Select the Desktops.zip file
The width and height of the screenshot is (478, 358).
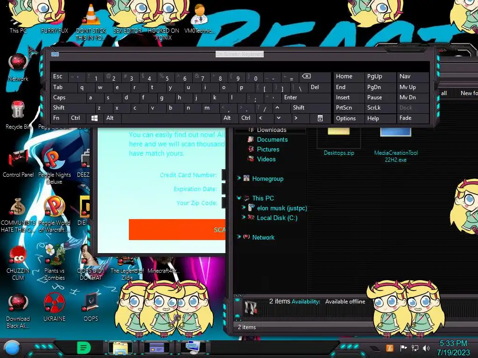point(339,143)
